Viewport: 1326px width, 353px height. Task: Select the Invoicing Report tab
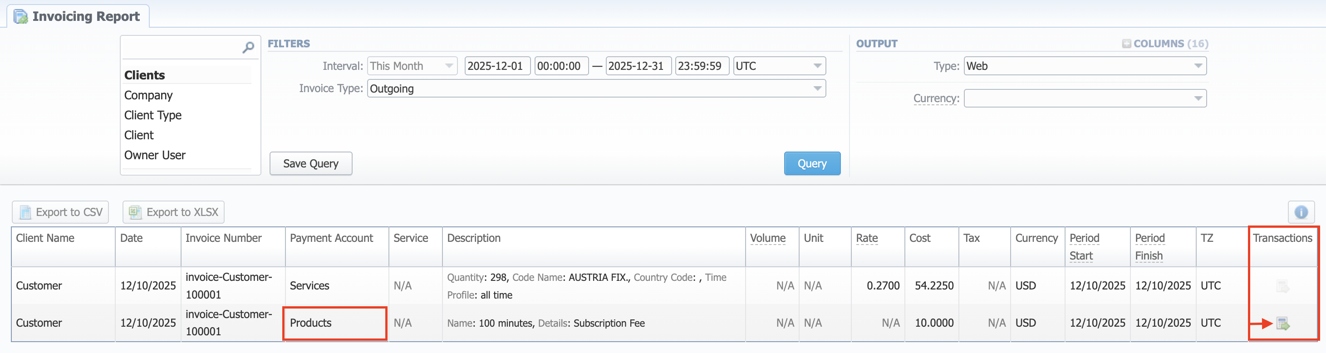[78, 16]
